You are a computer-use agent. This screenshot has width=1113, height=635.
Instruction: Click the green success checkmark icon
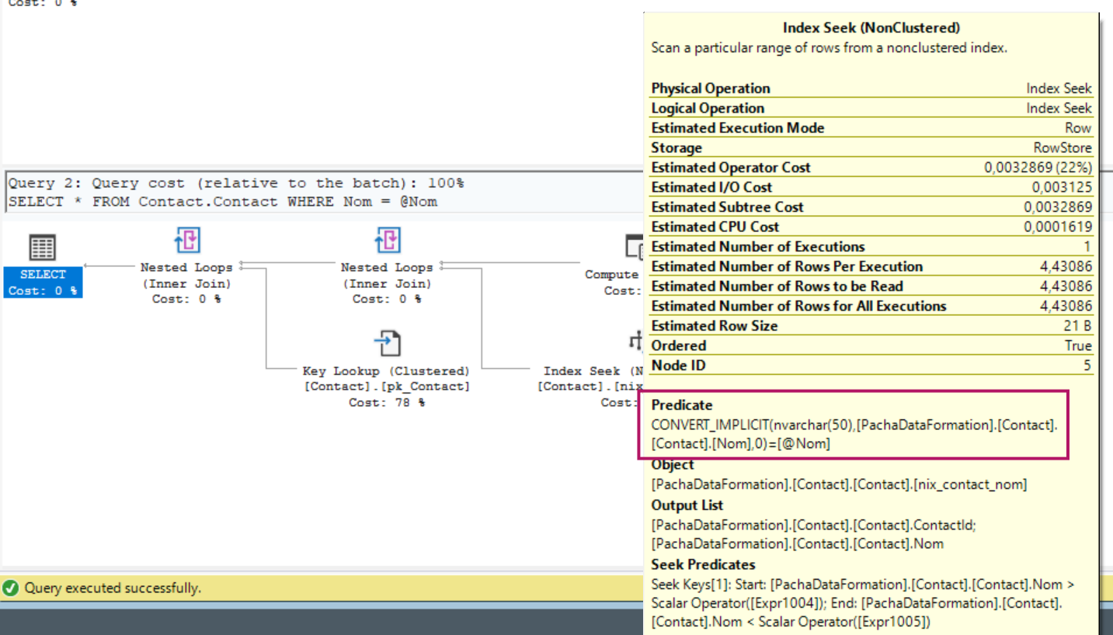pyautogui.click(x=11, y=588)
